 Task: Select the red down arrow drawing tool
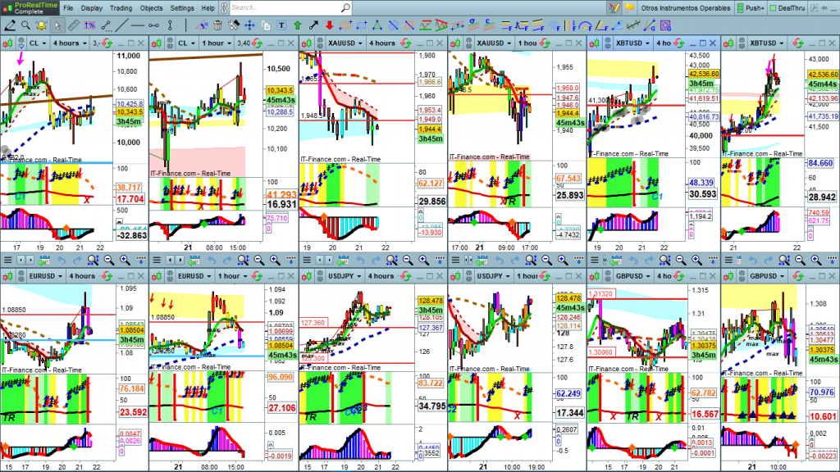[x=330, y=25]
